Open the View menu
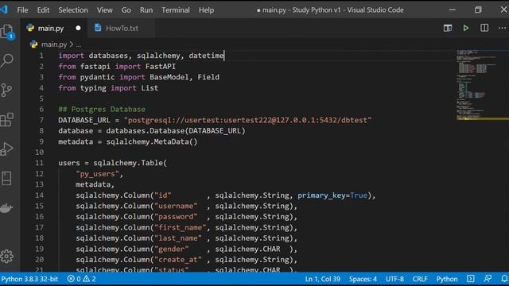The width and height of the screenshot is (509, 286). tap(104, 10)
